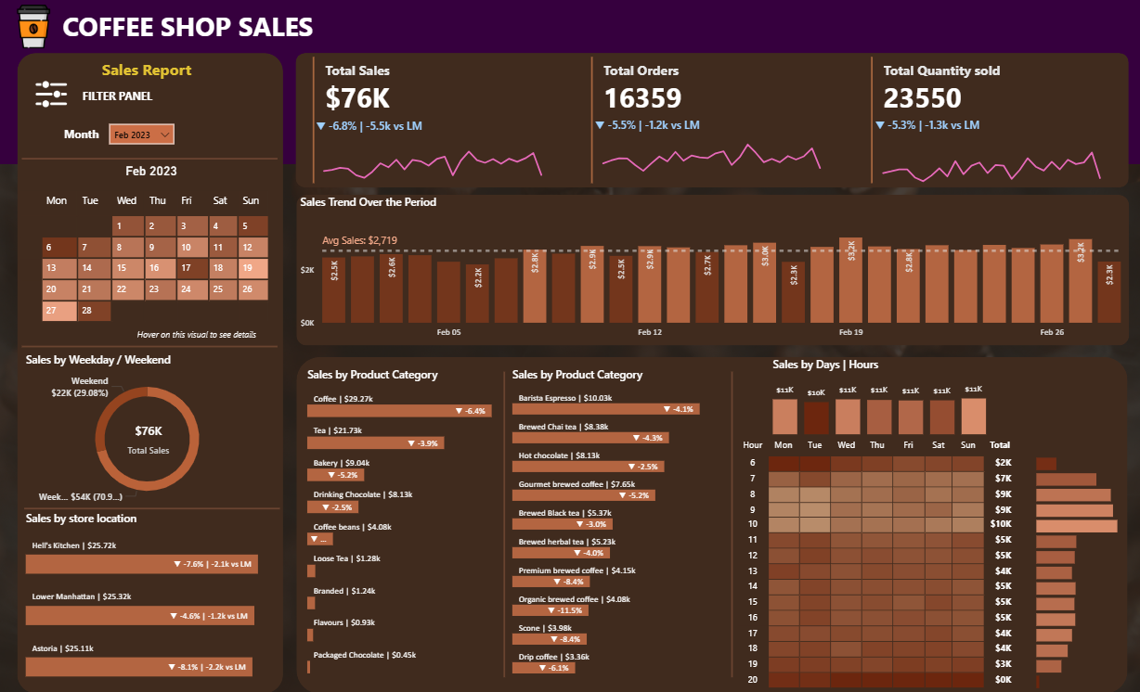Select calendar day 5
The height and width of the screenshot is (692, 1140).
click(253, 225)
